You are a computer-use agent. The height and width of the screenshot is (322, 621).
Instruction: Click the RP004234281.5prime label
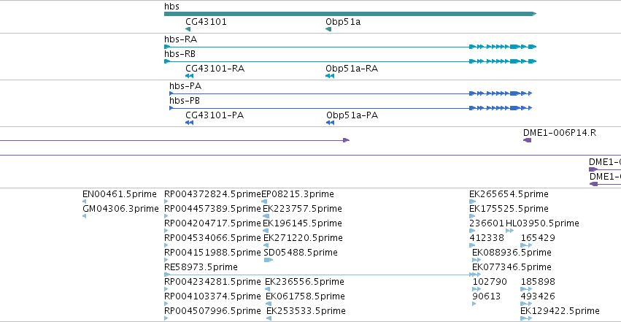pyautogui.click(x=212, y=282)
